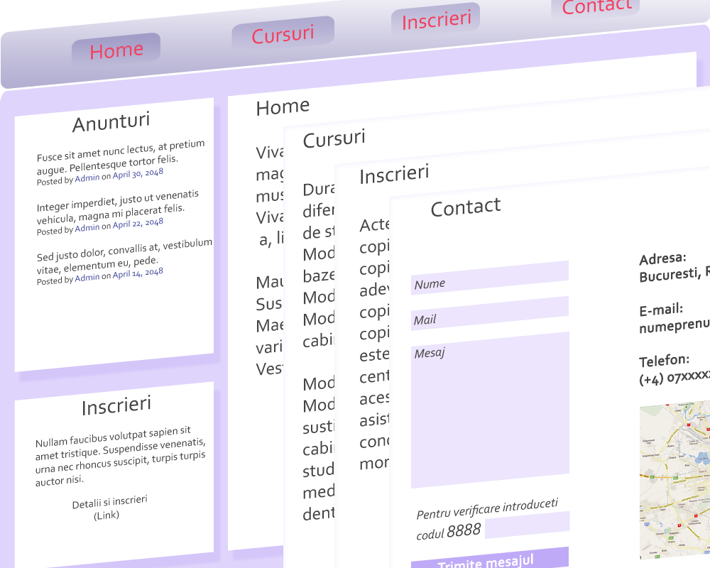Click Admin link on April 30 post
Image resolution: width=710 pixels, height=568 pixels.
[87, 178]
